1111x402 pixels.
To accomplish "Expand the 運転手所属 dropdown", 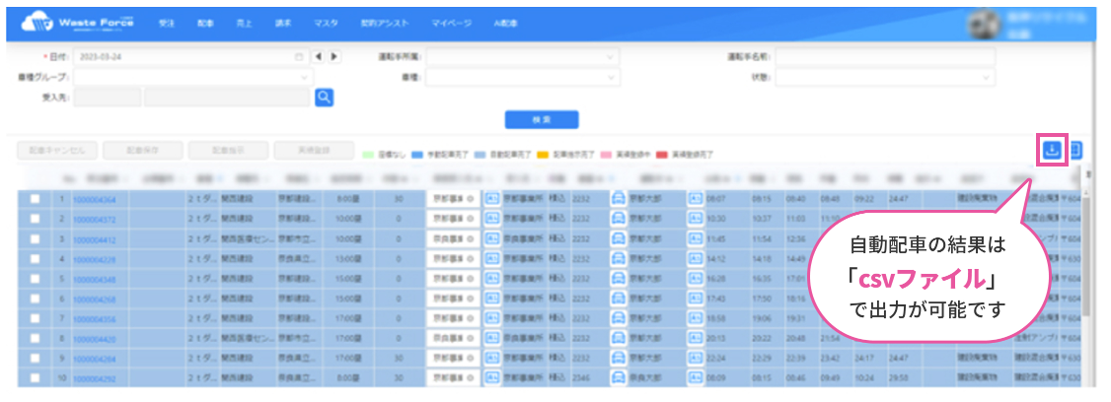I will [523, 56].
